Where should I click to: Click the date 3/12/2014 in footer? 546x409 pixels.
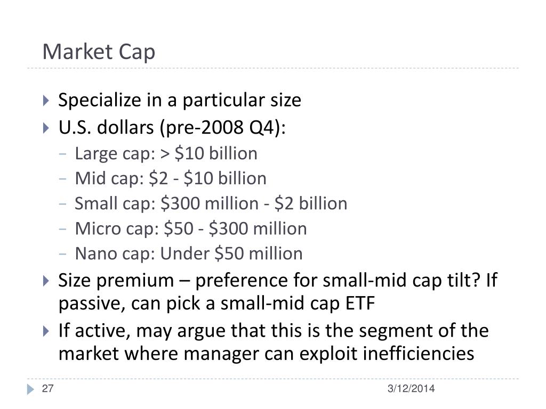(x=411, y=388)
